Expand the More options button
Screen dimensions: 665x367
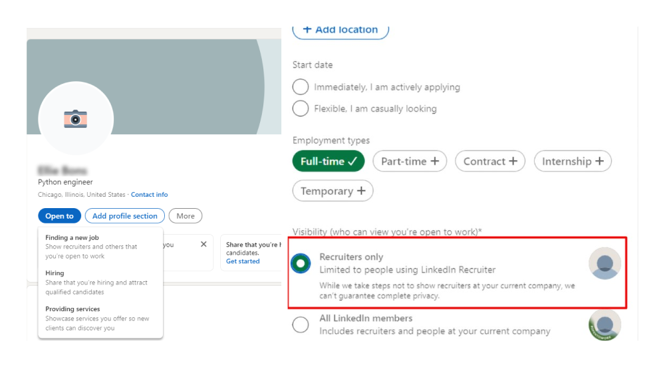pyautogui.click(x=186, y=216)
